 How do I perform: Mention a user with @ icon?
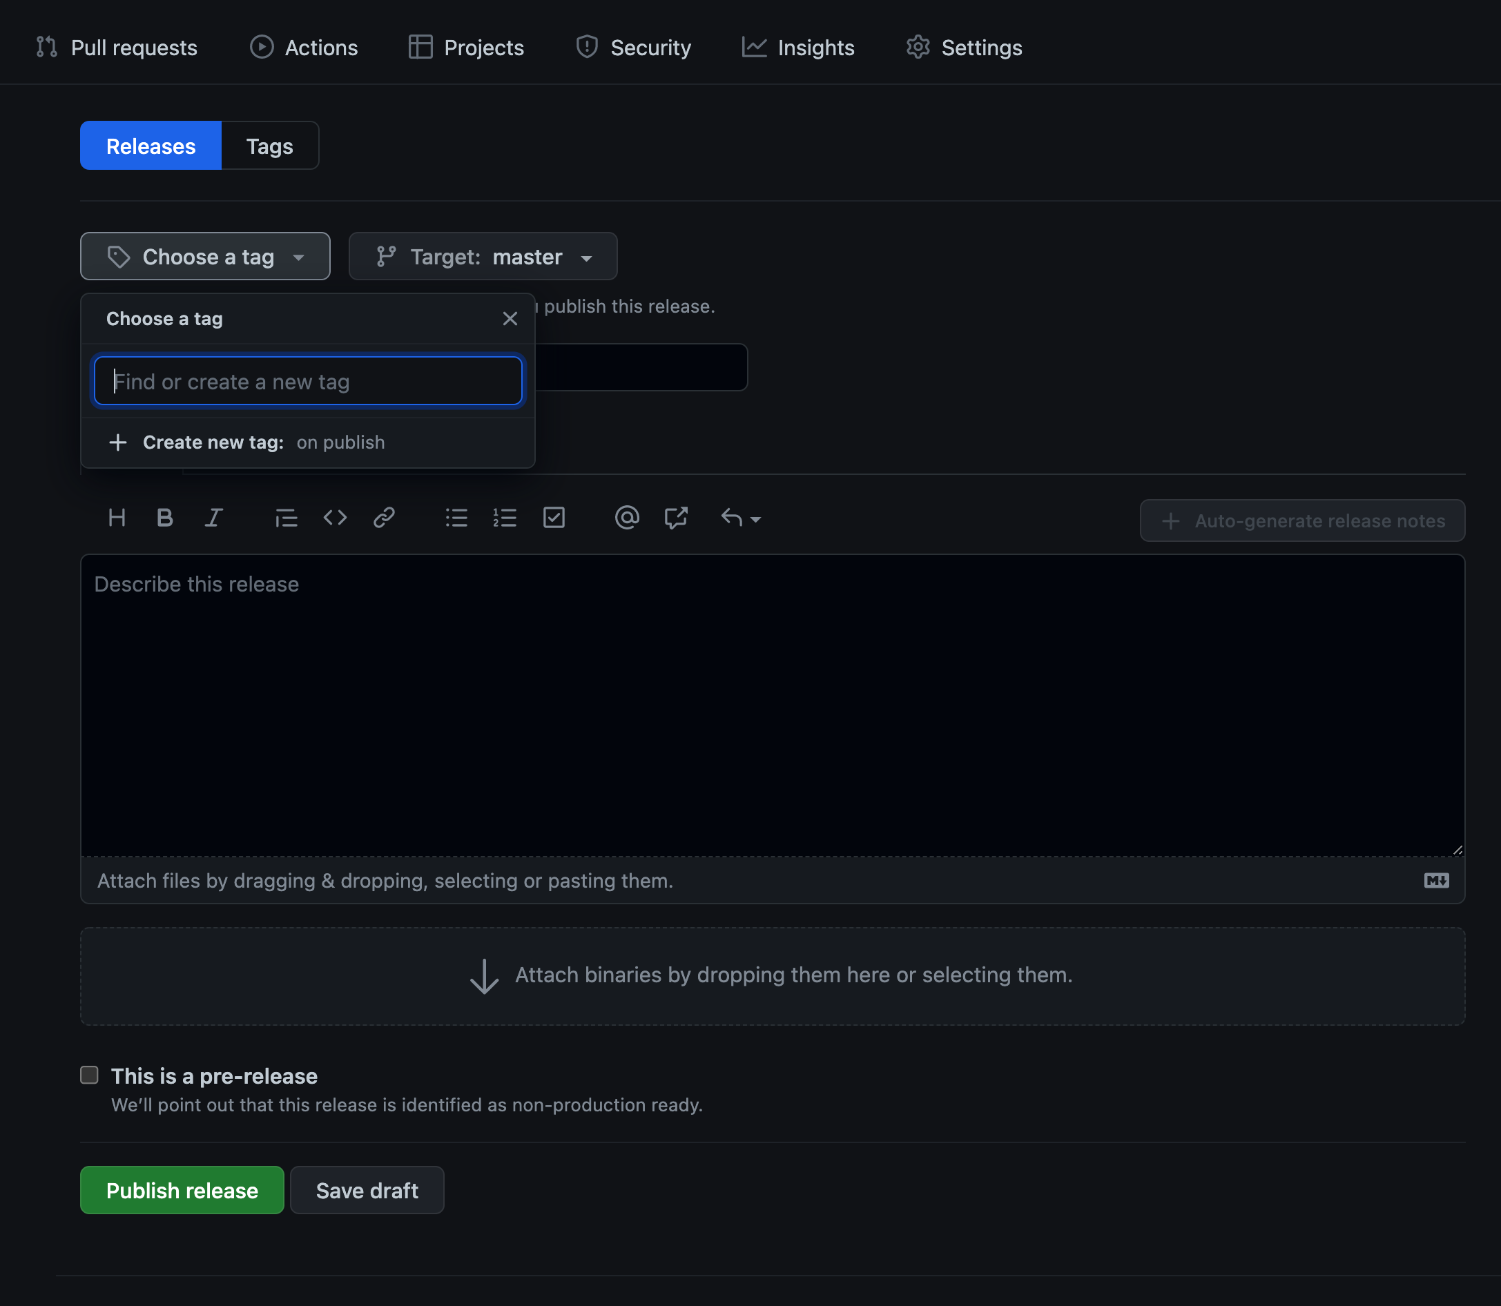627,518
